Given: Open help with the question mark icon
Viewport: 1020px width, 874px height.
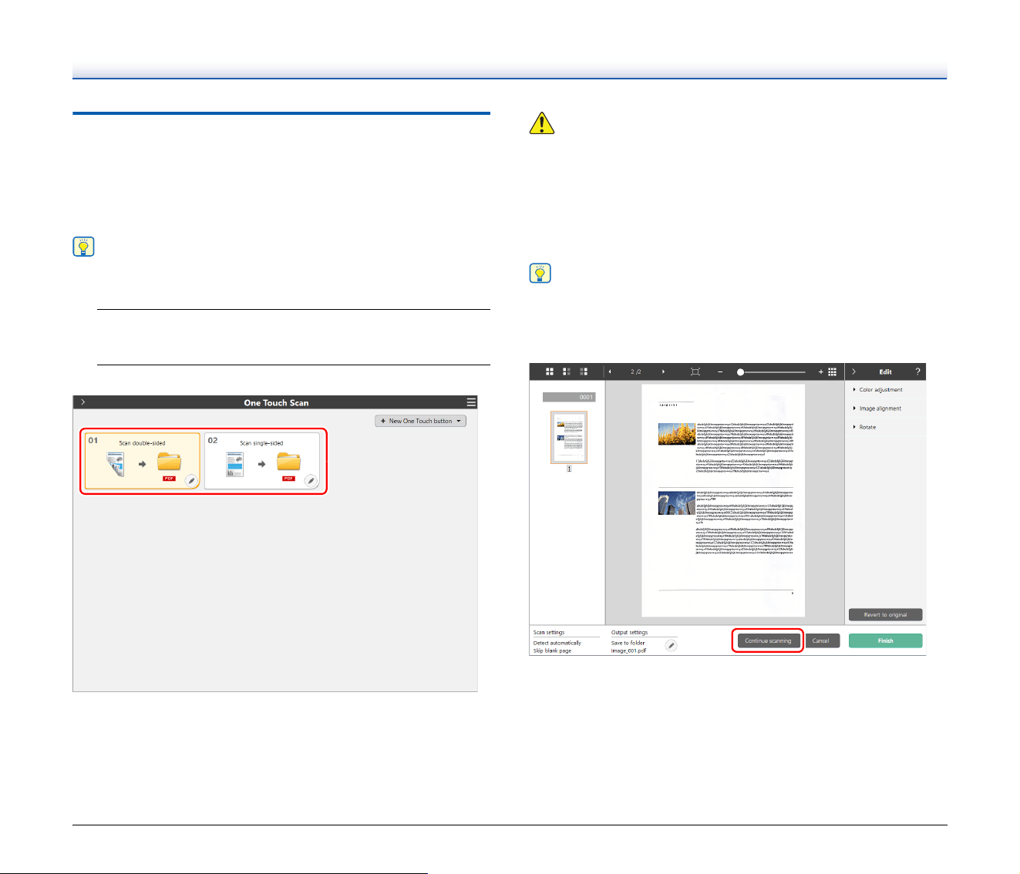Looking at the screenshot, I should click(917, 371).
